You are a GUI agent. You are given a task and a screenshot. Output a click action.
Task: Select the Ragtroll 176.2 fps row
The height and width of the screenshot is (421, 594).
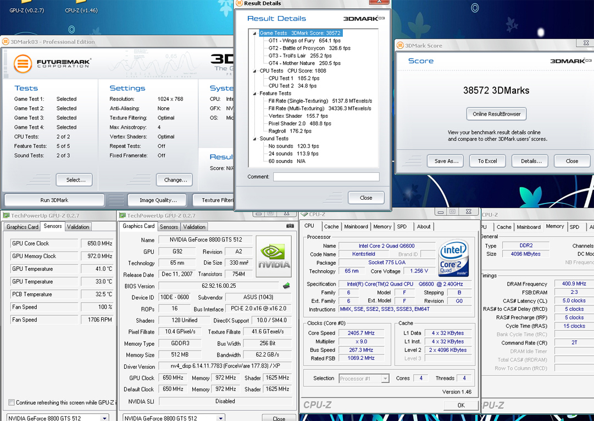pos(290,131)
